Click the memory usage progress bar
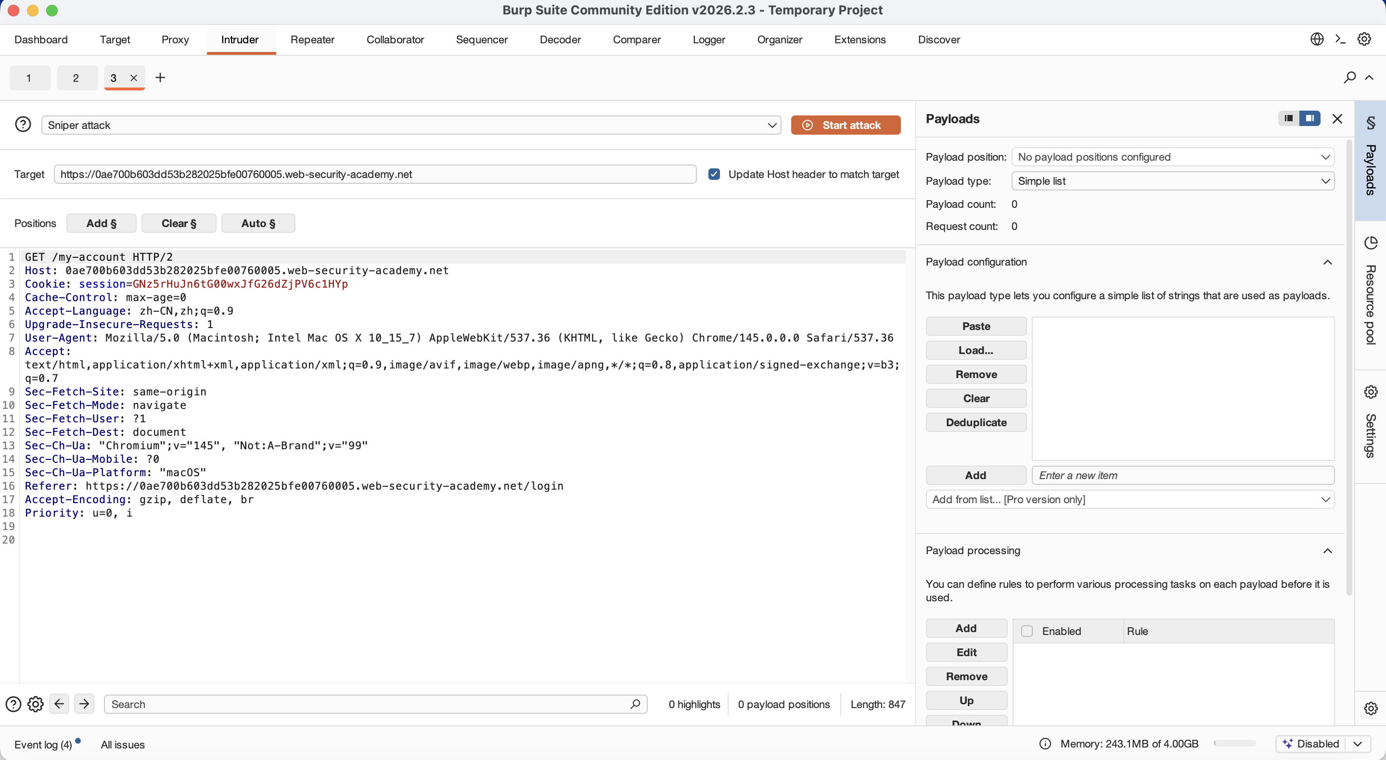The width and height of the screenshot is (1386, 760). pyautogui.click(x=1235, y=744)
